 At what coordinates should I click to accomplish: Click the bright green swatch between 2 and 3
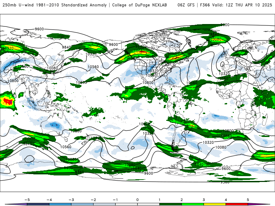(x=192, y=204)
